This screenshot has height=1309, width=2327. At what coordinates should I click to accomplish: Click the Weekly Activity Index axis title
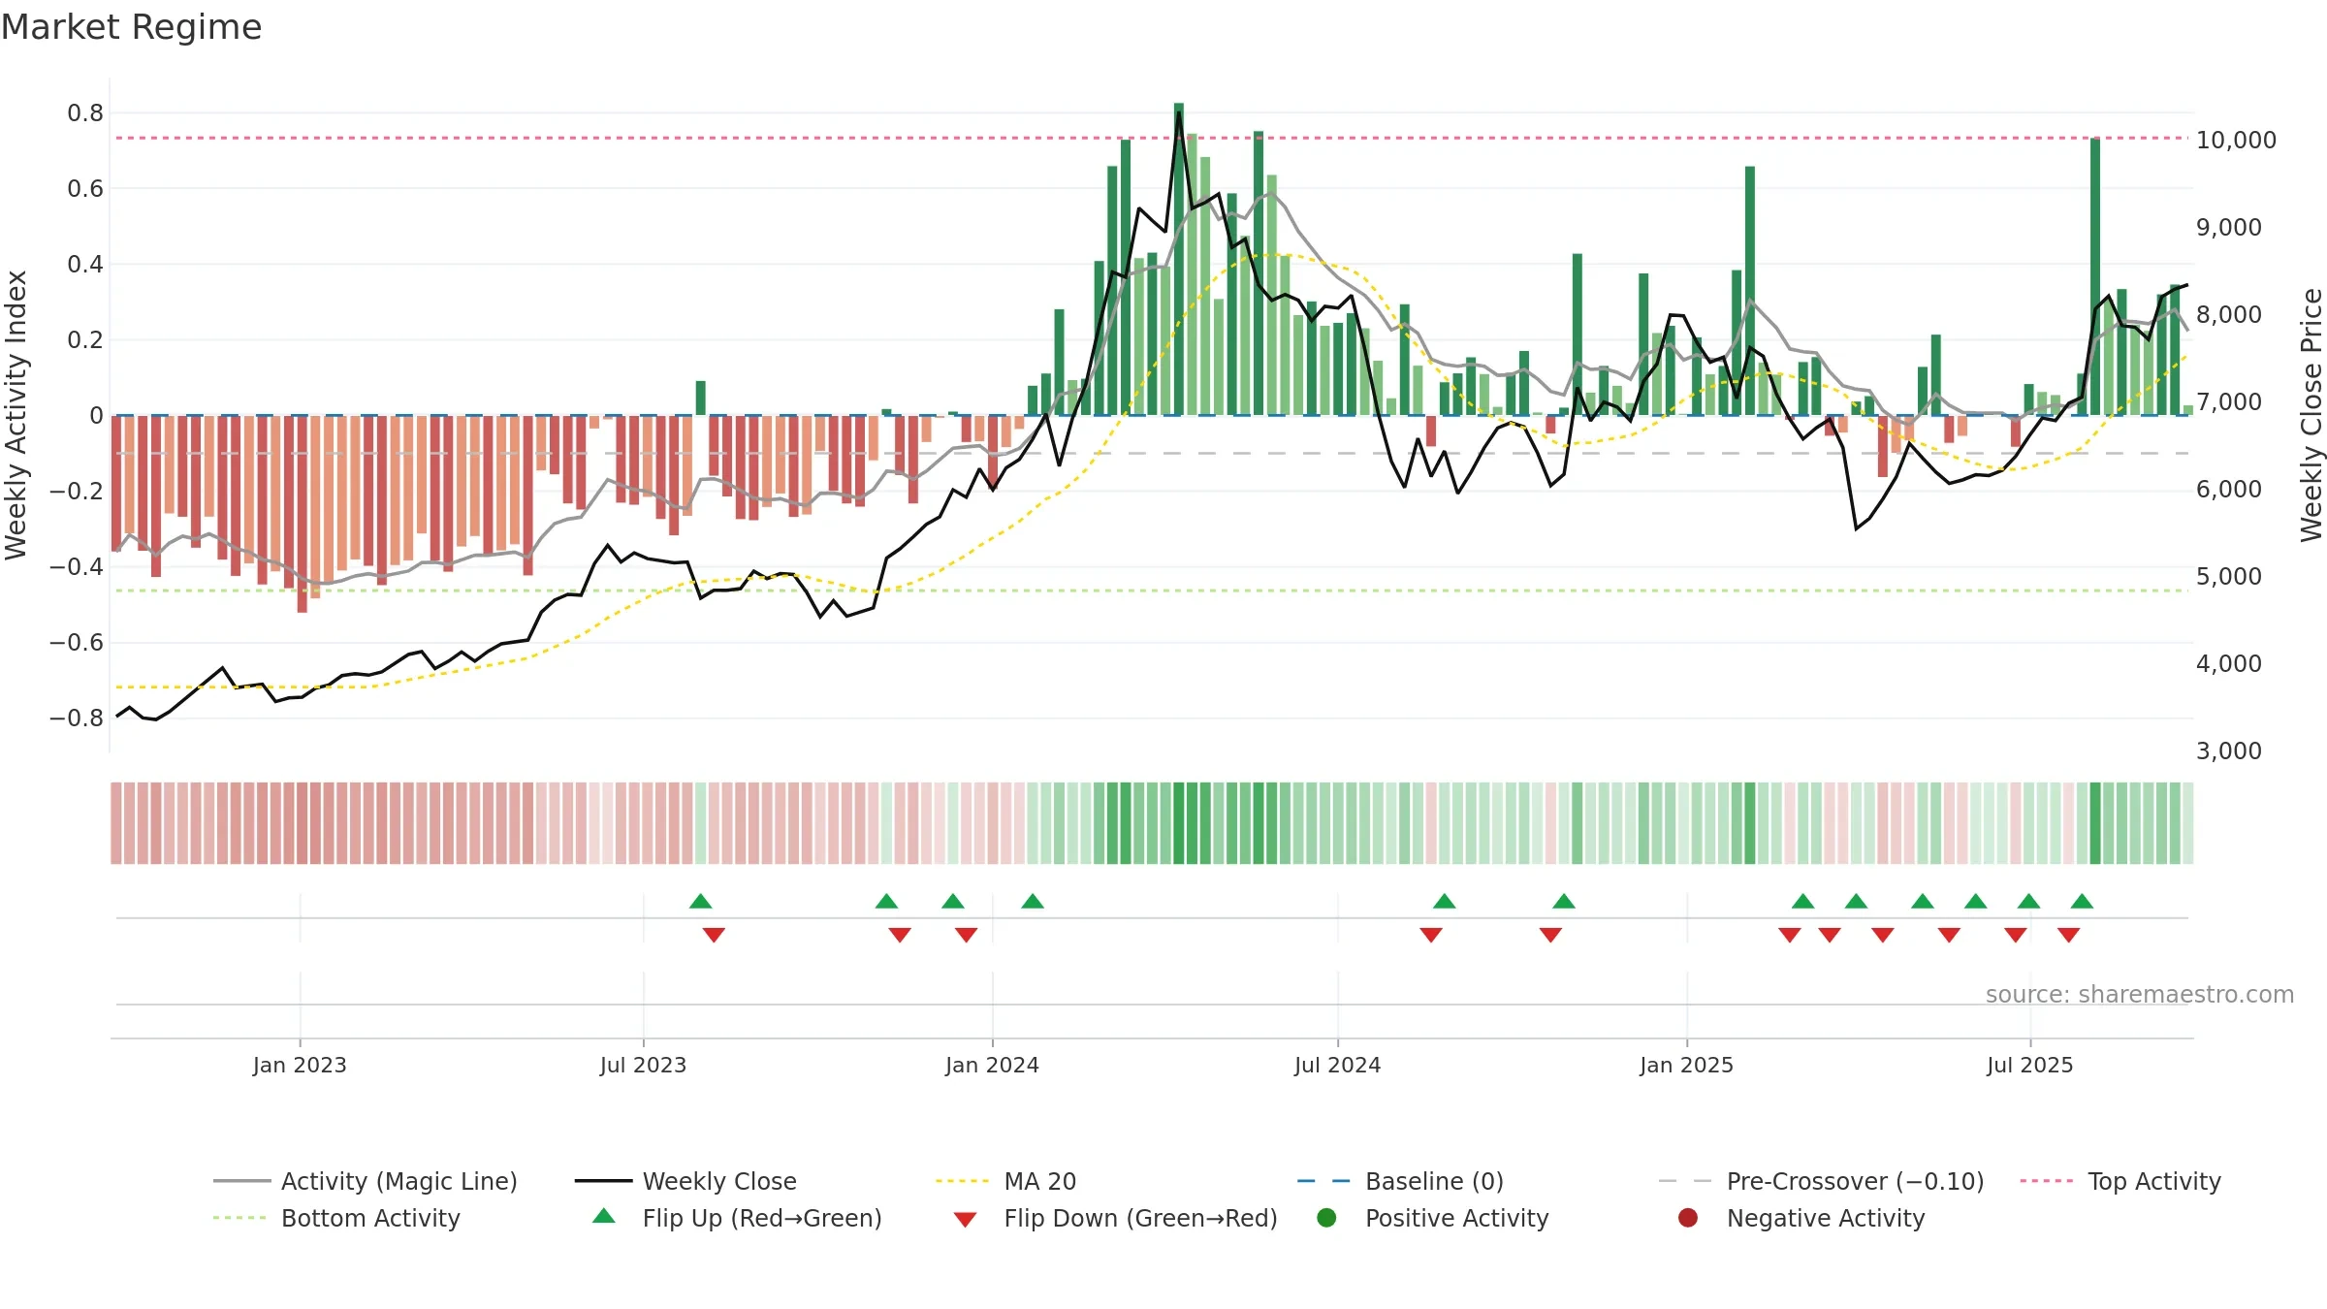[16, 415]
